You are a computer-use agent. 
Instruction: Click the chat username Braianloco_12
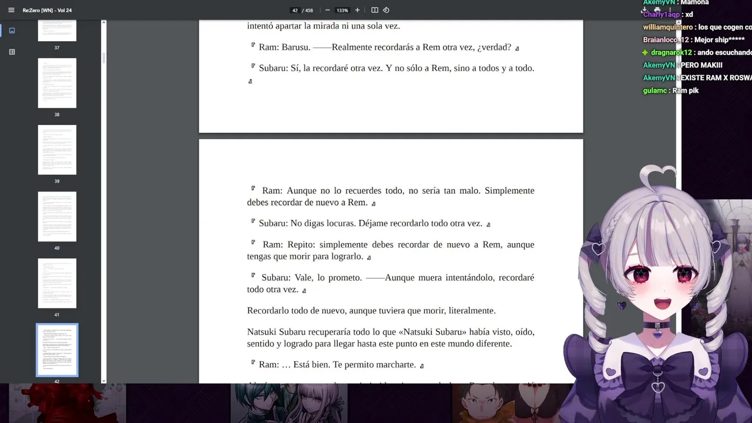(666, 40)
